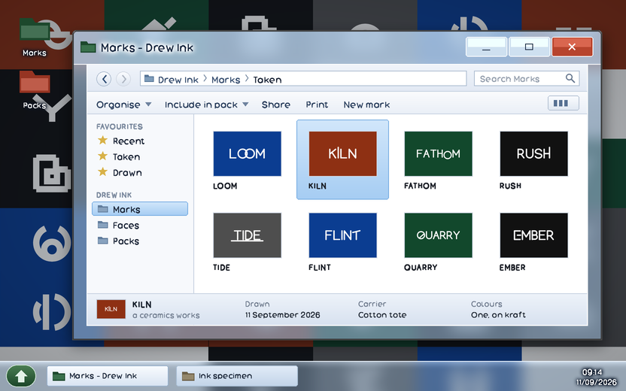This screenshot has width=626, height=391.
Task: Maximize the Marks - Drew Ink window
Action: pyautogui.click(x=529, y=47)
